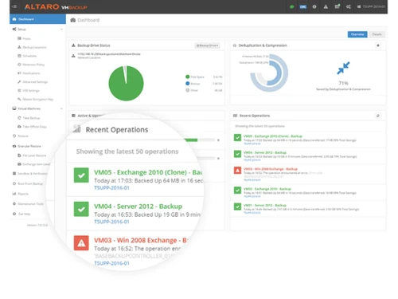Viewport: 398px width, 299px height.
Task: Open Granular Restore section
Action: click(x=26, y=146)
